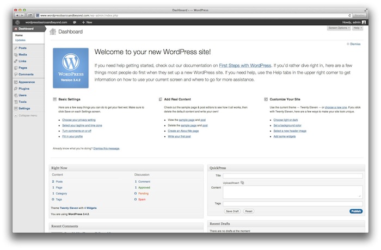Screen dimensions: 381x250
Task: Click the plus New icon in admin bar
Action: pos(83,22)
